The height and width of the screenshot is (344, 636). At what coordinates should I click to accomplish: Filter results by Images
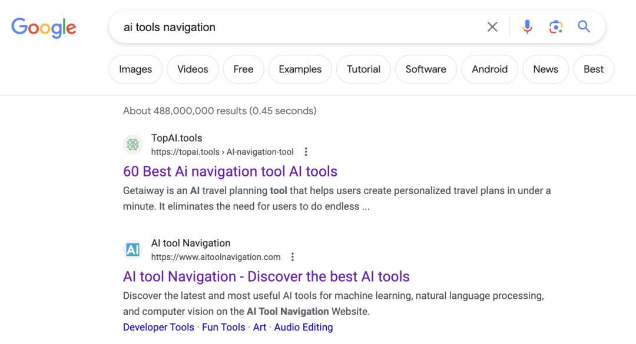point(135,69)
